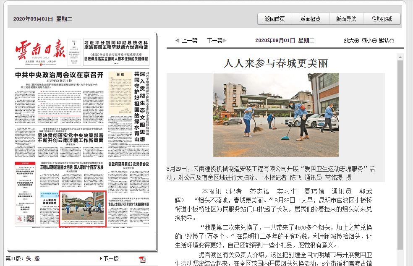413x266 pixels.
Task: Open 头版 front page link
Action: [x=33, y=258]
